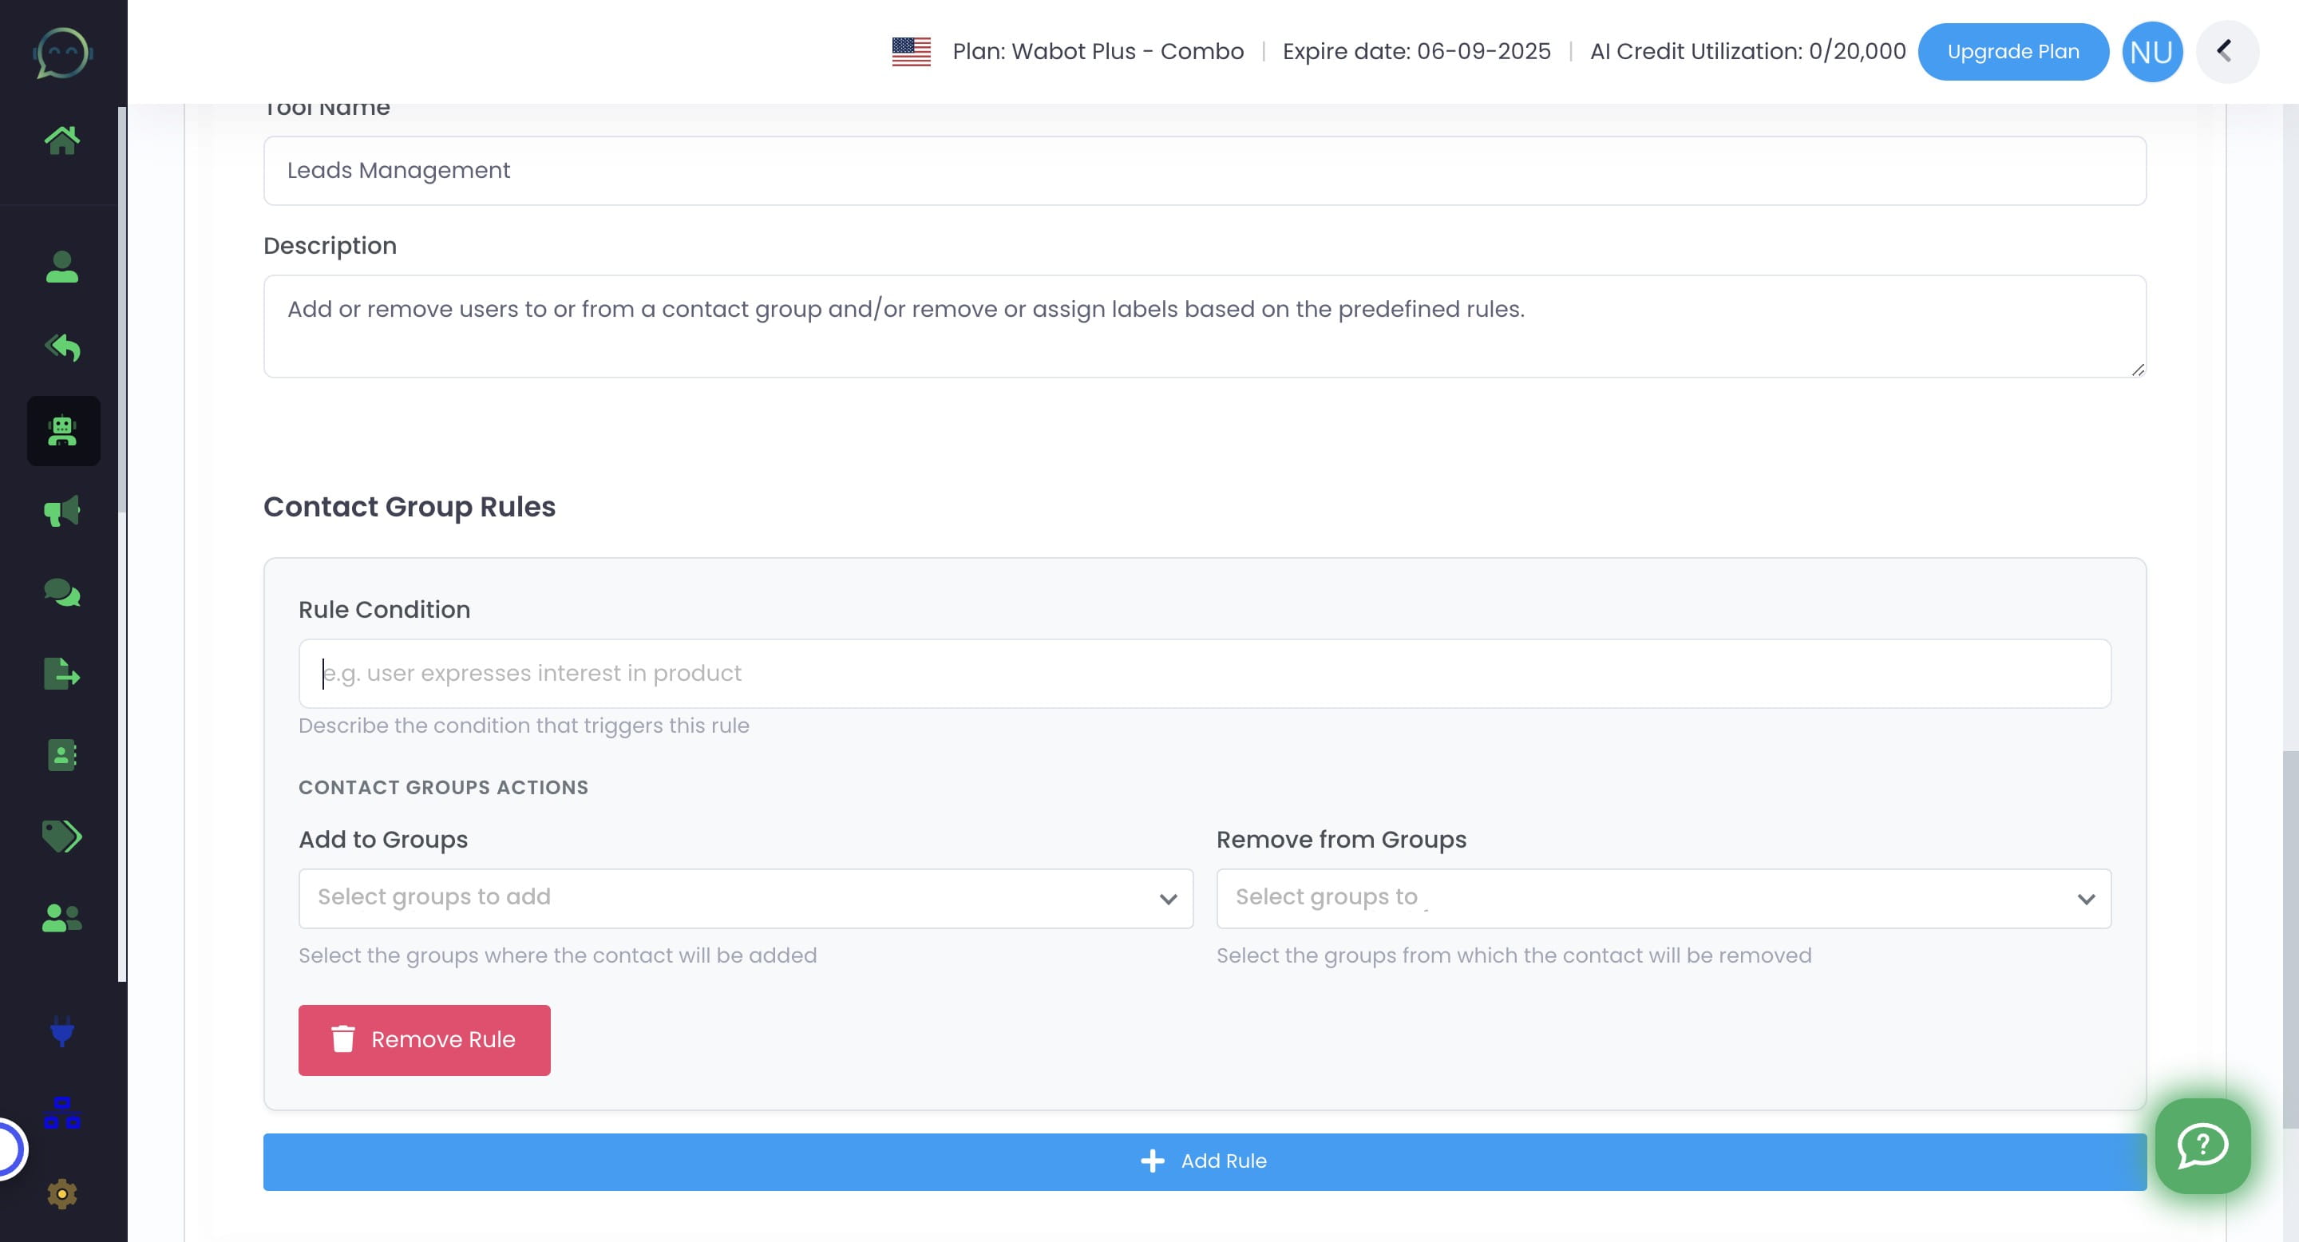Open the home dashboard icon in sidebar
The image size is (2299, 1242).
pos(61,139)
